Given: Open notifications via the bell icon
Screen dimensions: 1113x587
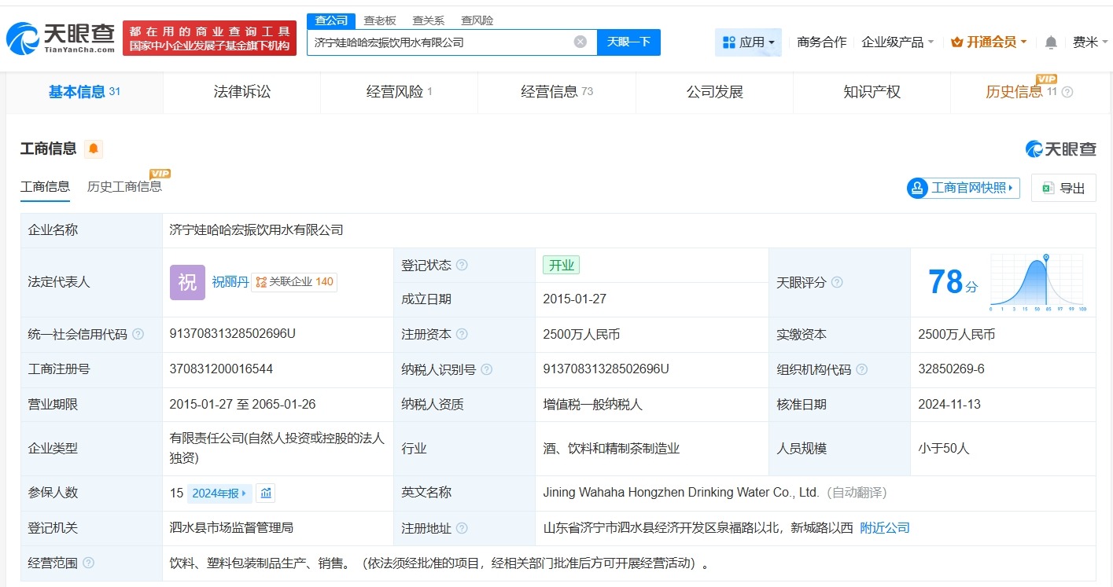Looking at the screenshot, I should (1049, 42).
